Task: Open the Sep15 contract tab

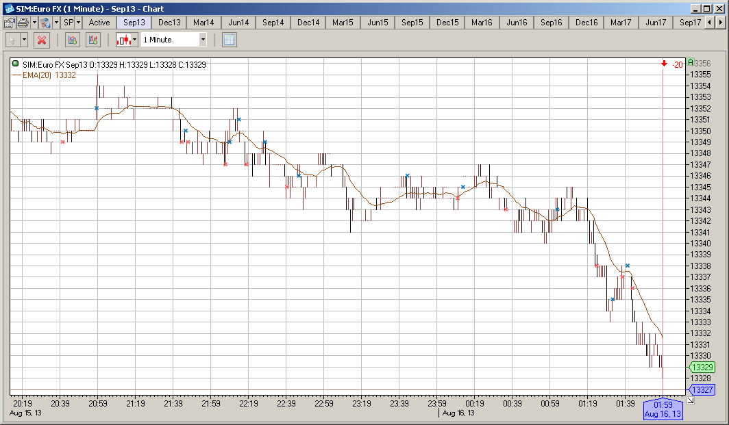Action: [x=412, y=23]
